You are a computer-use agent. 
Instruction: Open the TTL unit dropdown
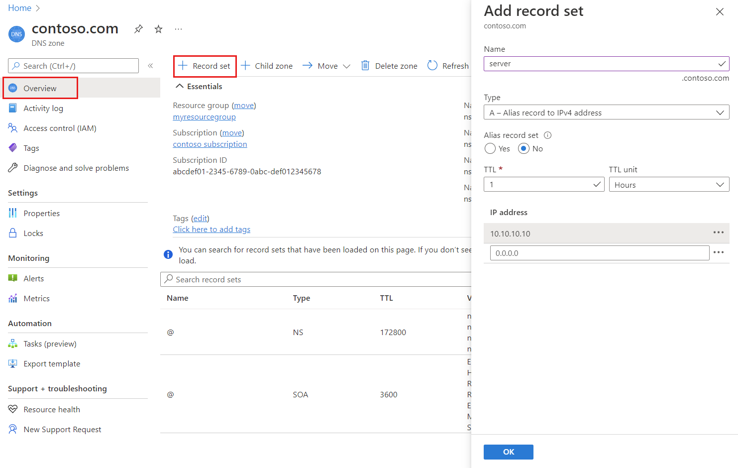669,185
